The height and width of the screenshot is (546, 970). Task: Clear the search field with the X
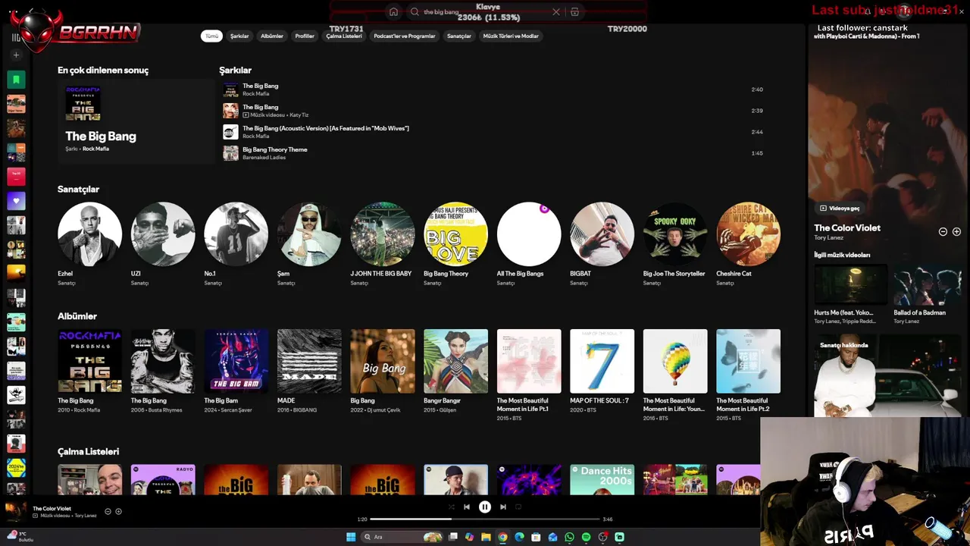point(555,11)
